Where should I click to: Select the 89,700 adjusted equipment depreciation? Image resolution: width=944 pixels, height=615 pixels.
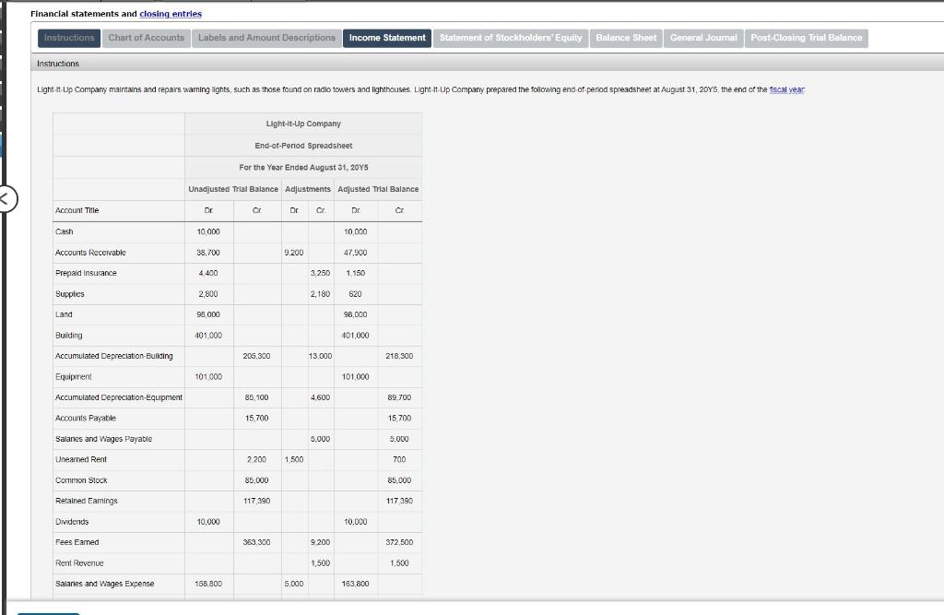[399, 398]
